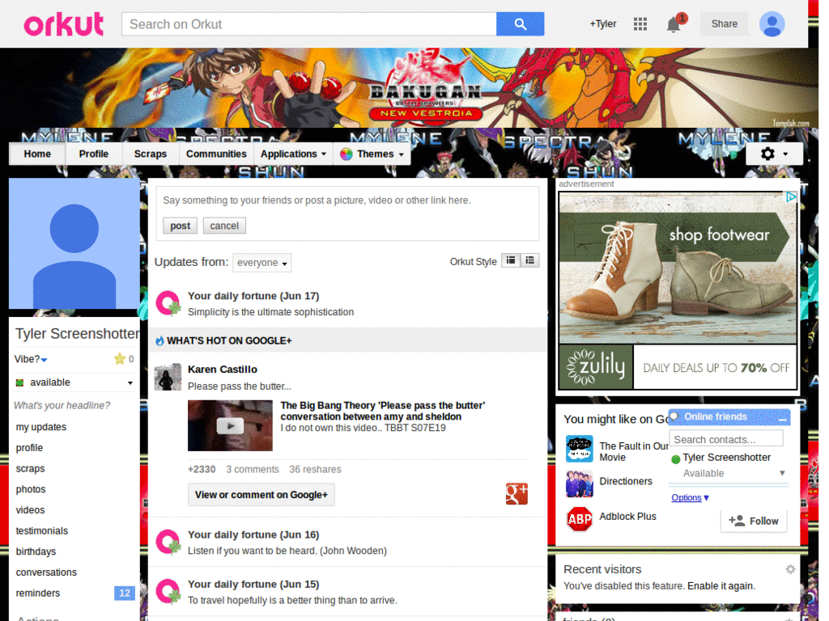Click 'What's your headline?' field

point(62,406)
